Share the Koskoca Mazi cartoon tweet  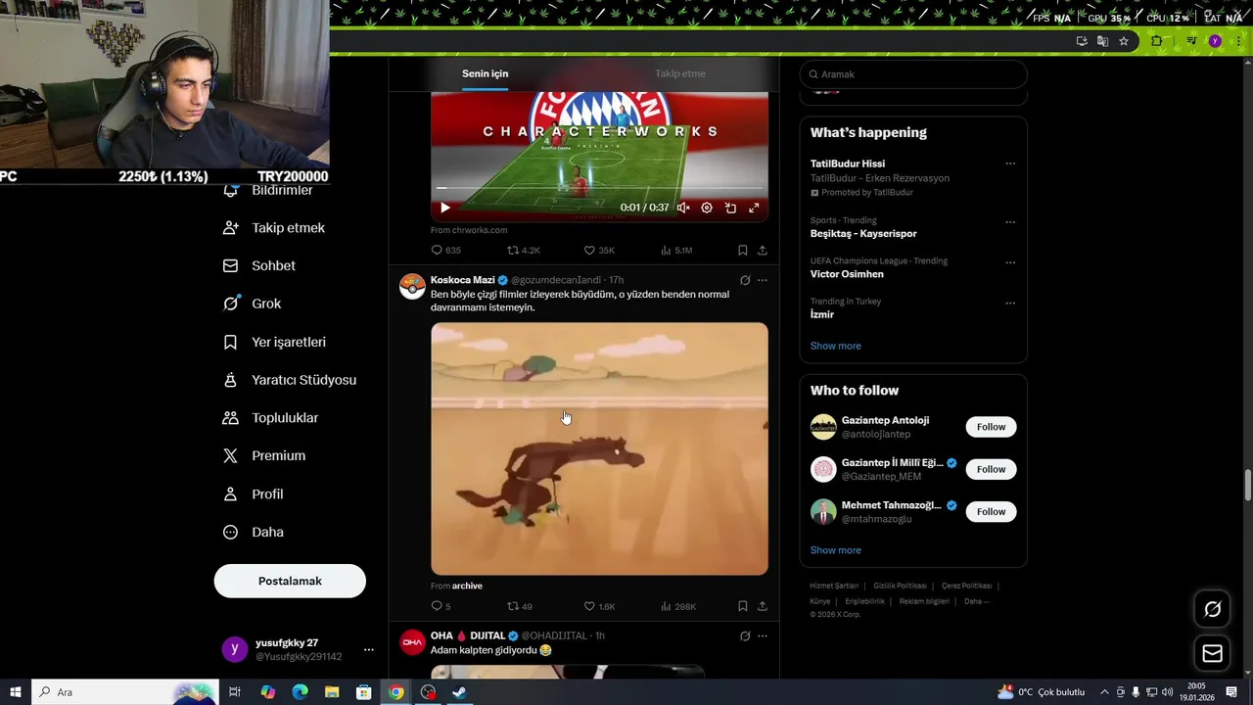(762, 606)
